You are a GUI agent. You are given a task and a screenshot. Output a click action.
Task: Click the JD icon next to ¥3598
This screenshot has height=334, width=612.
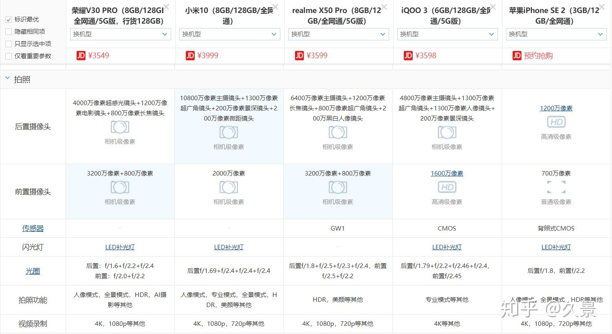[408, 55]
